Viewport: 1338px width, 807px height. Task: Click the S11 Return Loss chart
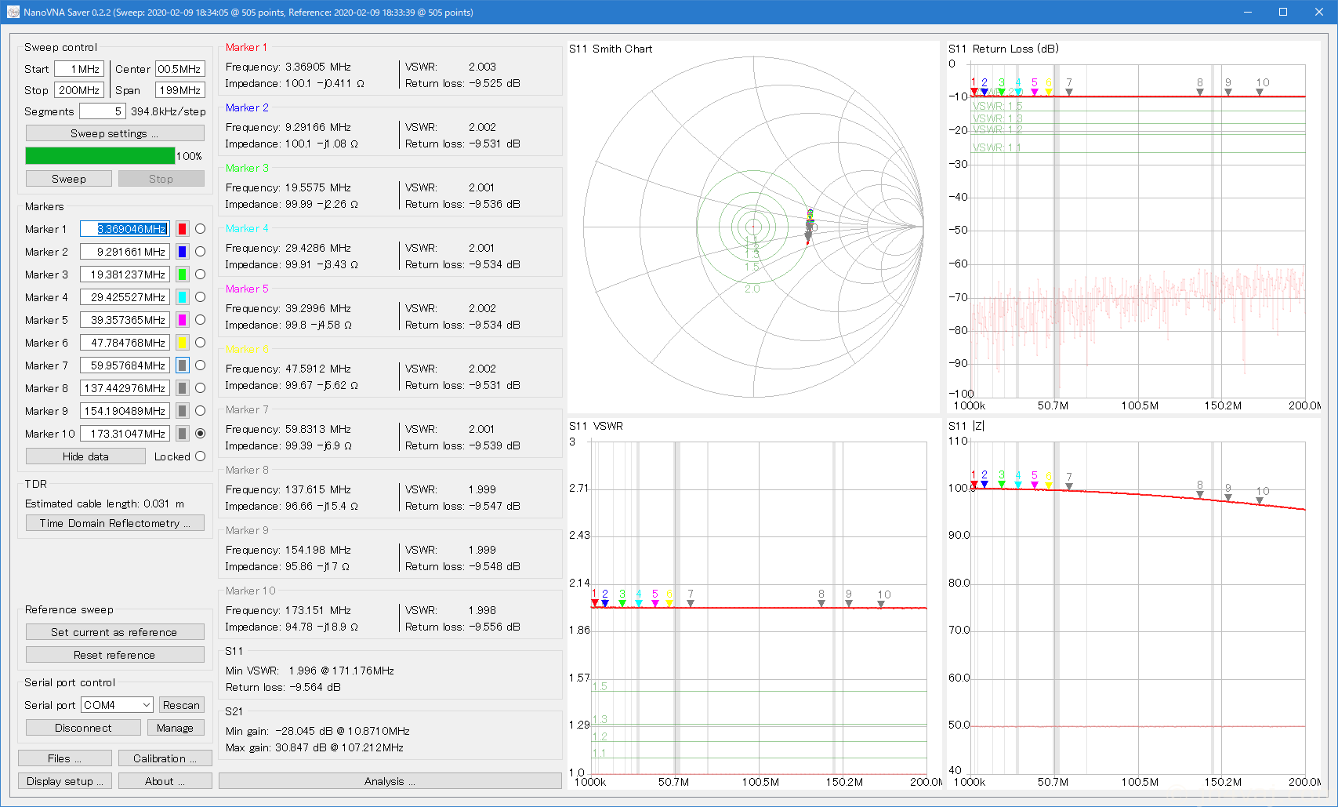tap(1133, 227)
